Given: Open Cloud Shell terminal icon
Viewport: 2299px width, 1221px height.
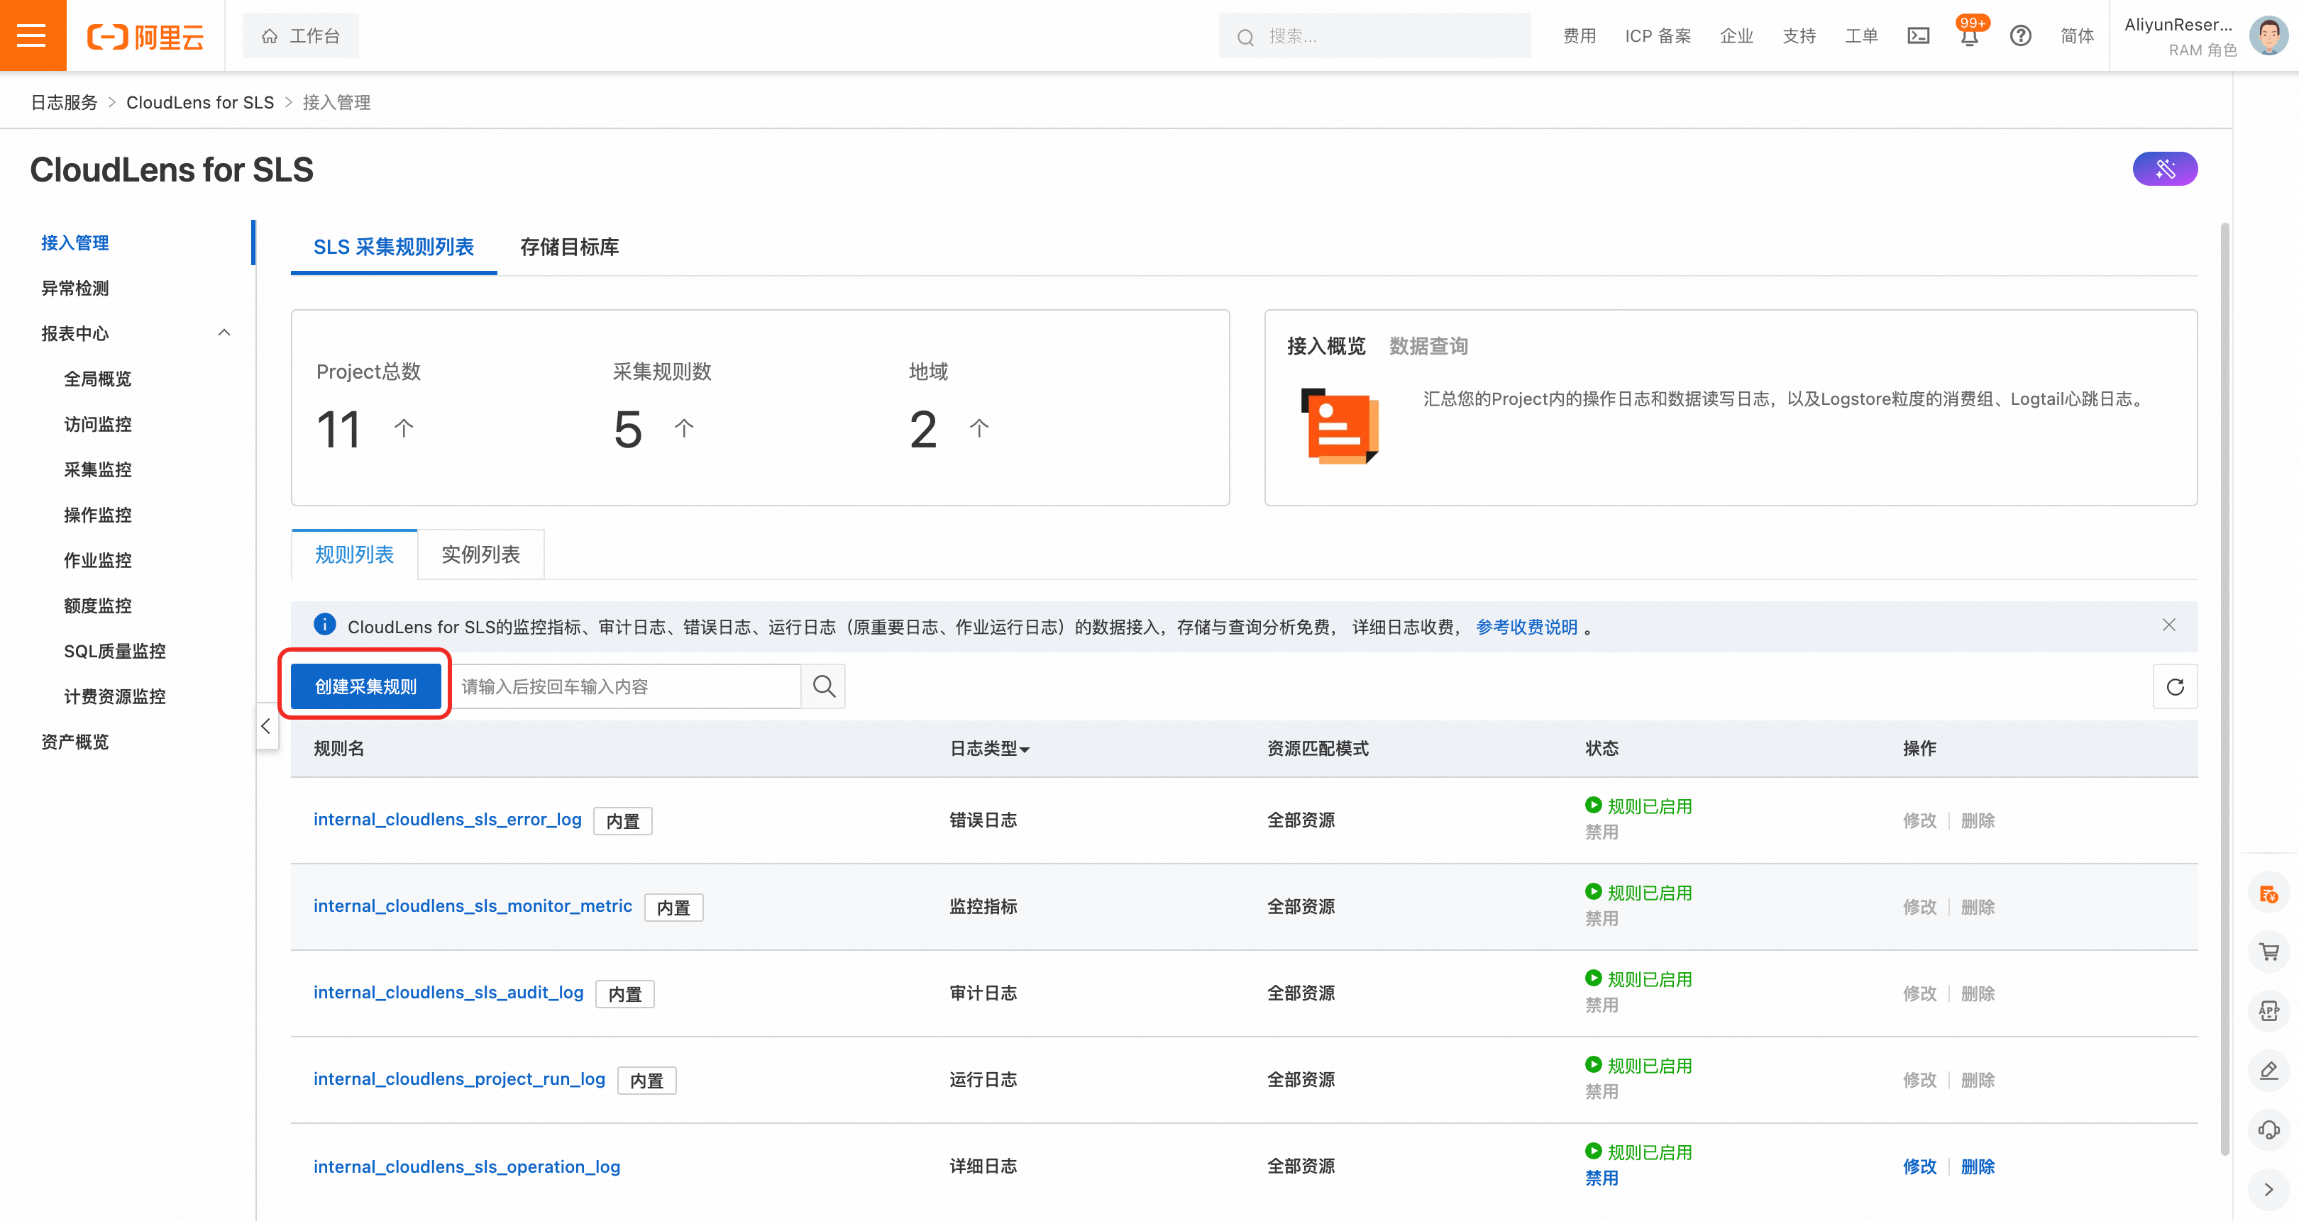Looking at the screenshot, I should pyautogui.click(x=1918, y=35).
